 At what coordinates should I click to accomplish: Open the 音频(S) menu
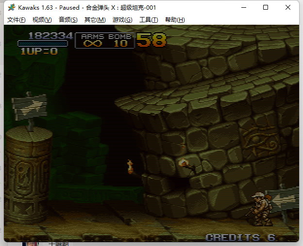[x=68, y=20]
